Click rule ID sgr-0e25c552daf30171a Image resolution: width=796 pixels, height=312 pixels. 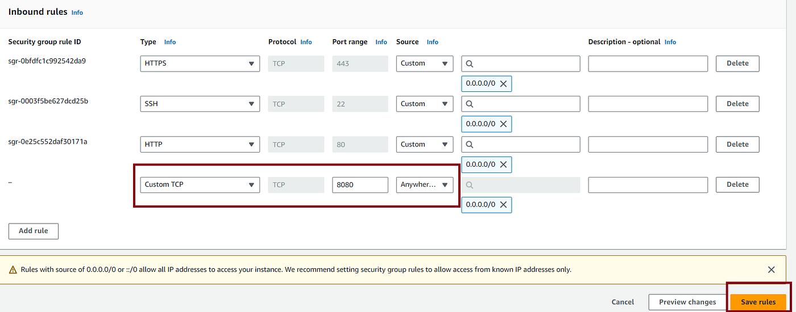coord(48,141)
